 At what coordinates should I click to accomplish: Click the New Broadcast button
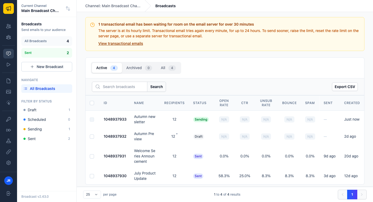[47, 67]
